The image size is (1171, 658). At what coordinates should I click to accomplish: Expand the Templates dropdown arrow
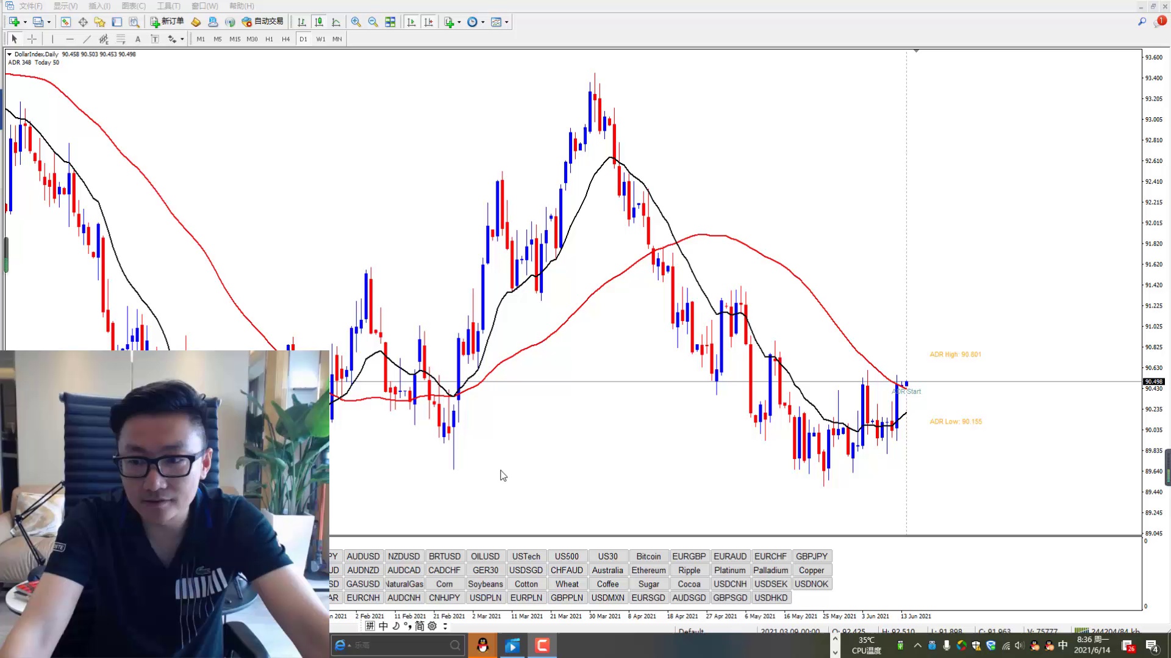click(x=506, y=22)
